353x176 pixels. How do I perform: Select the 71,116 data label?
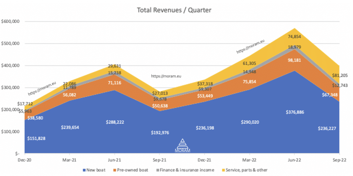pos(114,83)
